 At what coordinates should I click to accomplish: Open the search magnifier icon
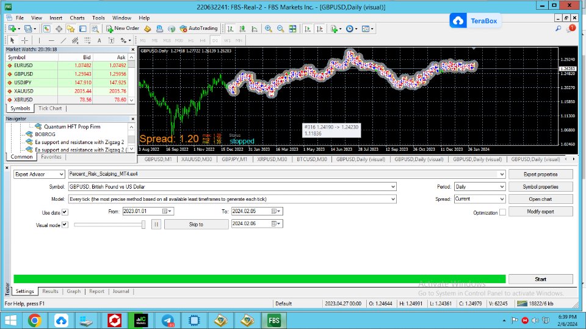(x=559, y=29)
